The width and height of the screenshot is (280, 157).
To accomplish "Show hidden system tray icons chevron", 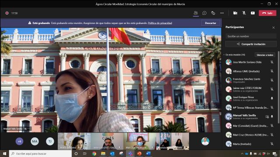I will [x=242, y=154].
